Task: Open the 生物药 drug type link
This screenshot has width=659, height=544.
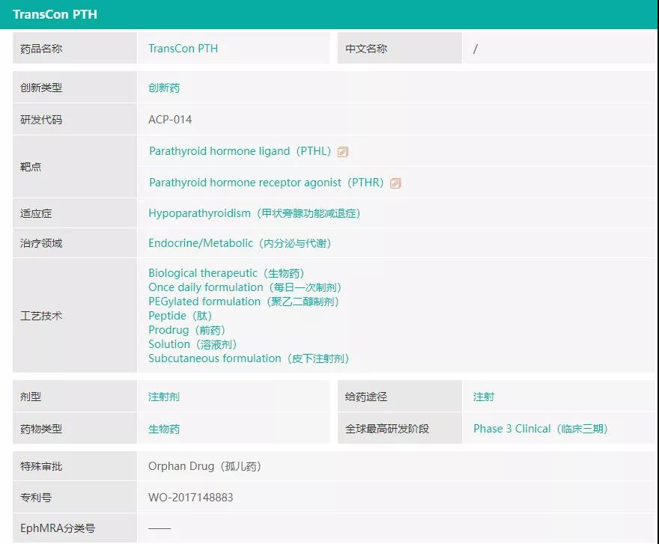Action: pos(164,429)
